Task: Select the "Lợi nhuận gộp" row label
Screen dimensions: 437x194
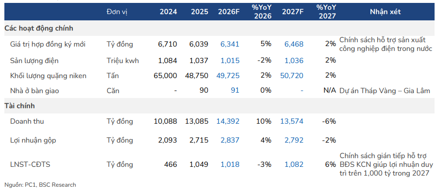Action: click(x=33, y=141)
